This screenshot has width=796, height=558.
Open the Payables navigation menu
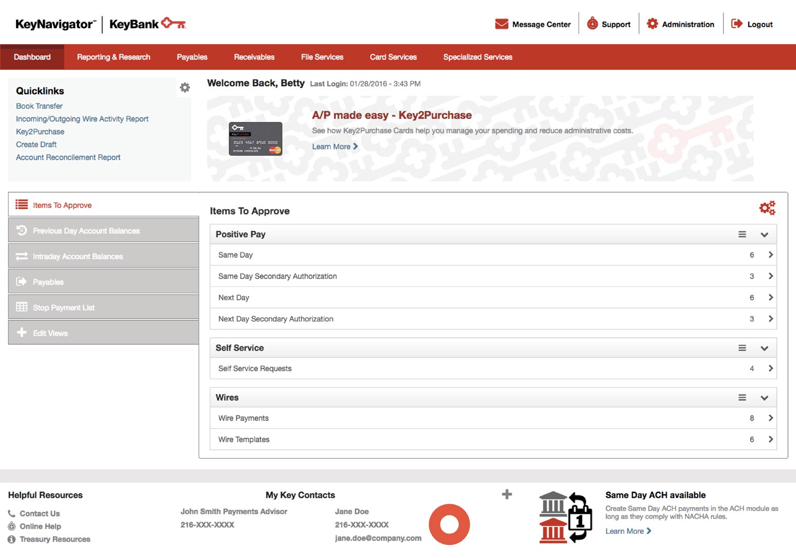coord(192,57)
